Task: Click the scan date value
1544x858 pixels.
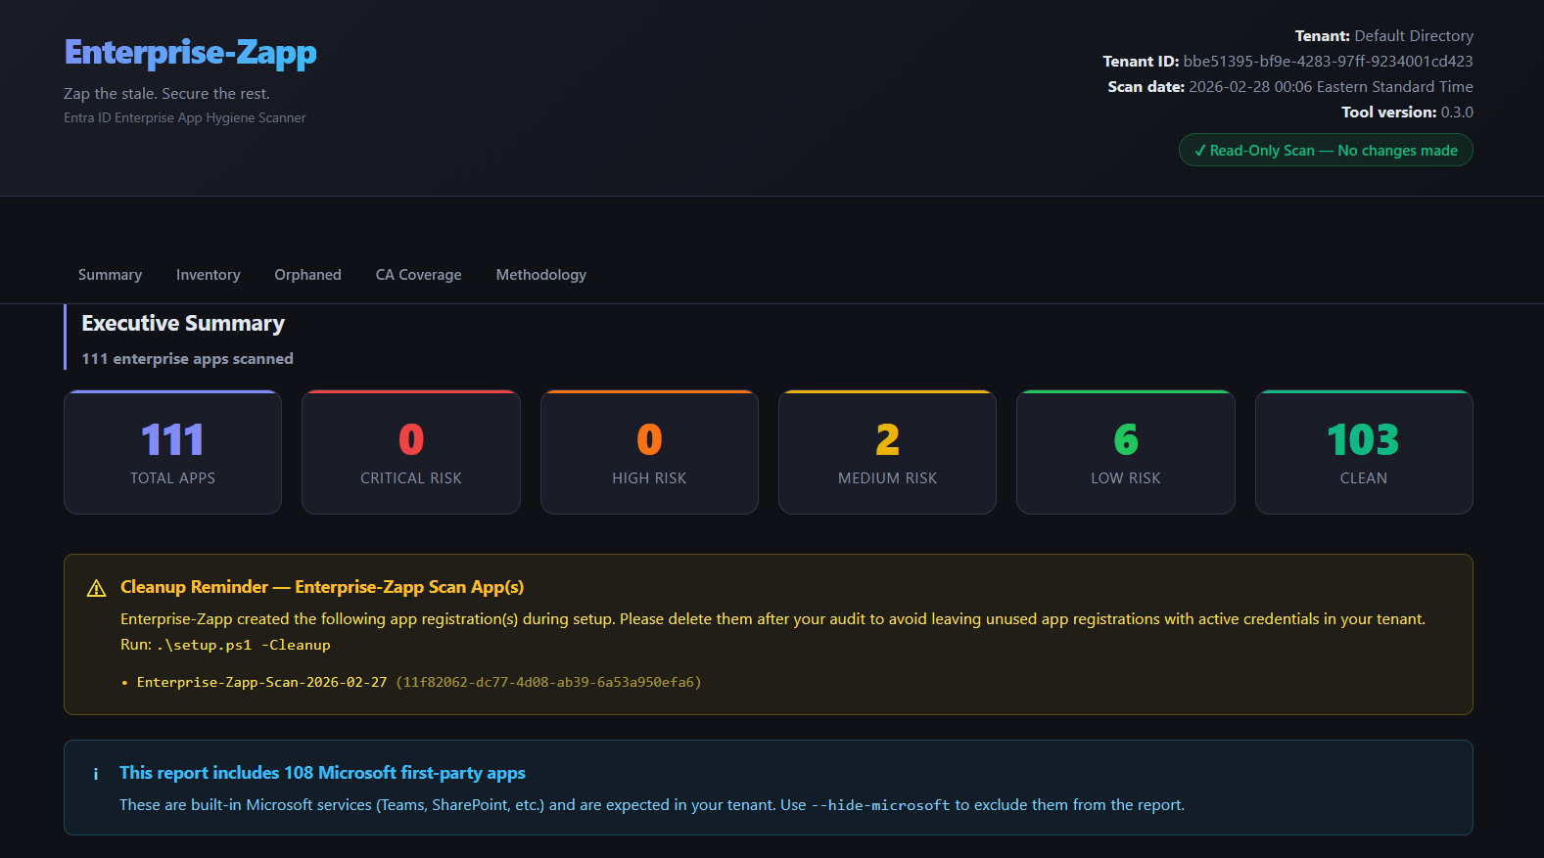Action: [x=1331, y=86]
